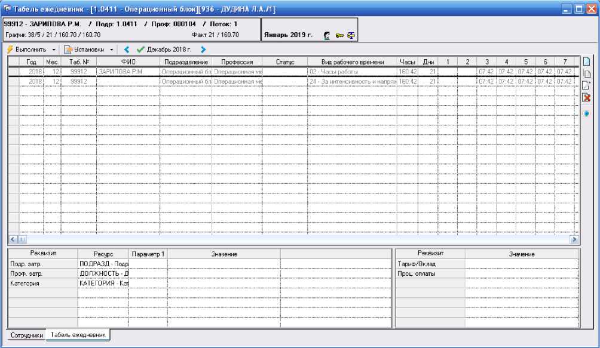Switch to the Сотрудники tab

(x=27, y=335)
